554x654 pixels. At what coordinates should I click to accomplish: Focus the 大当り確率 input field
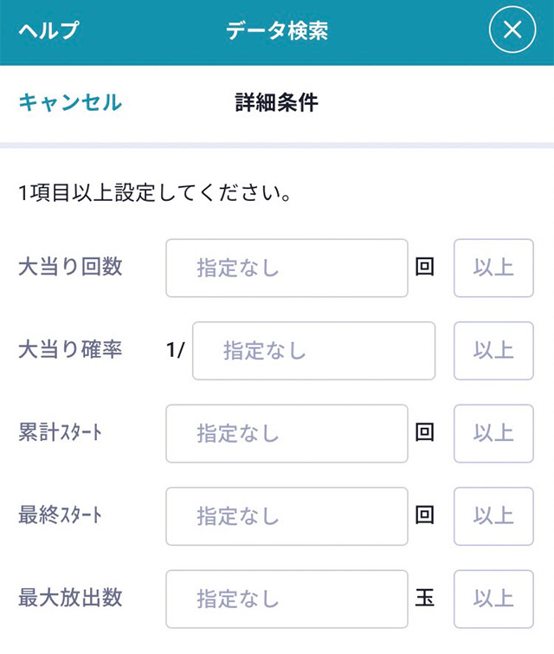point(313,351)
